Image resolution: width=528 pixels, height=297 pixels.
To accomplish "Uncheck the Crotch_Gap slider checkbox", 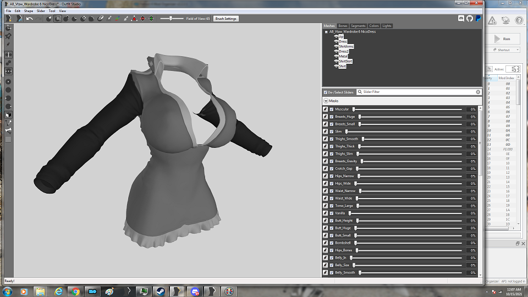I will [331, 168].
